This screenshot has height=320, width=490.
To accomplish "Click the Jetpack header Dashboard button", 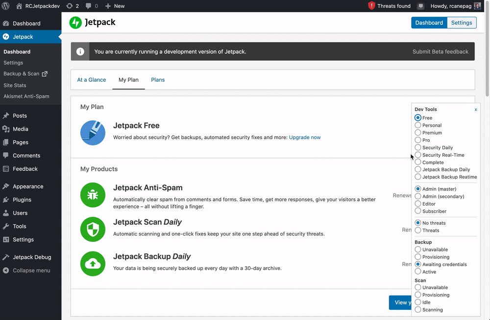I will click(429, 23).
